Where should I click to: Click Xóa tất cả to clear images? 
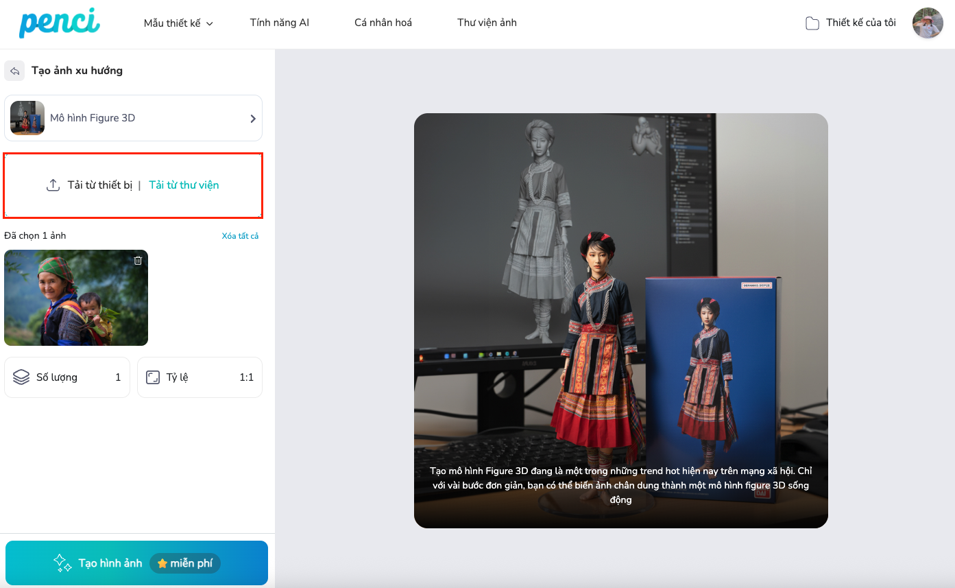click(x=240, y=236)
